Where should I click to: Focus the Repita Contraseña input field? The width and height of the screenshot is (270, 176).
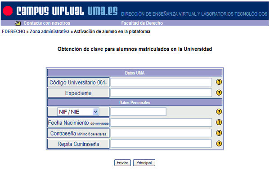click(x=161, y=144)
